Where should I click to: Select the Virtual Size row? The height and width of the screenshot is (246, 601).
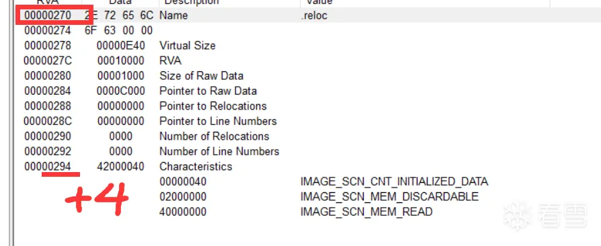click(307, 46)
